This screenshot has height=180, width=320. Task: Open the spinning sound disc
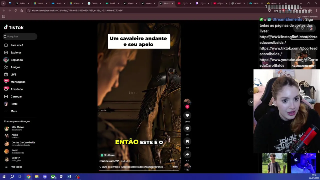[187, 167]
